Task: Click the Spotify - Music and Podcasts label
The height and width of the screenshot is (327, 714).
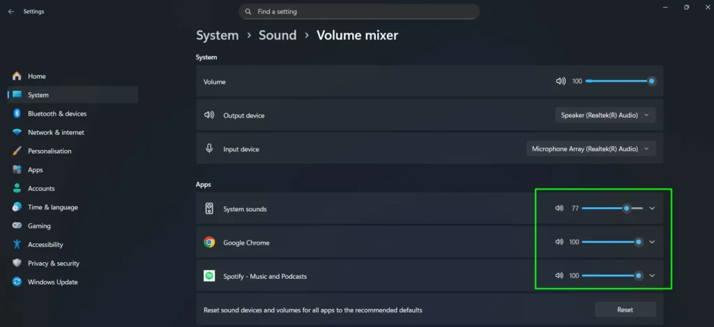Action: pos(264,276)
